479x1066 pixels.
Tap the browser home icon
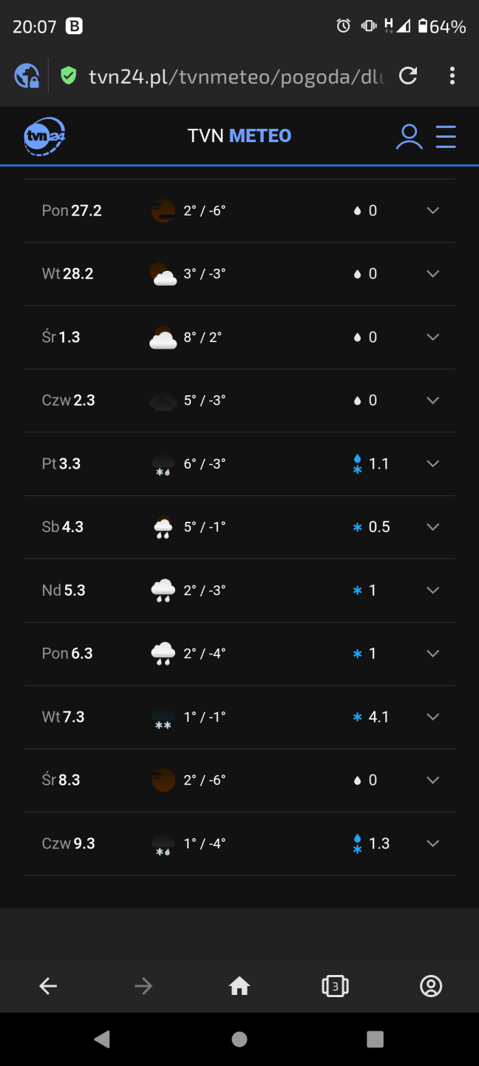239,986
